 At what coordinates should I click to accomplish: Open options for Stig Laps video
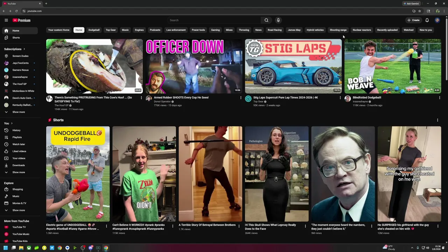[x=340, y=98]
